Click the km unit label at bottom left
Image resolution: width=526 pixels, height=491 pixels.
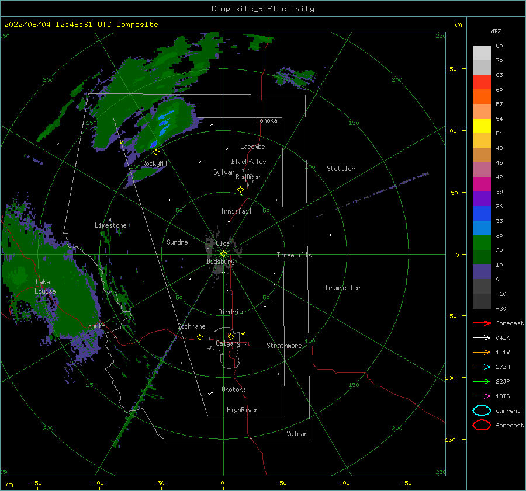coord(9,485)
